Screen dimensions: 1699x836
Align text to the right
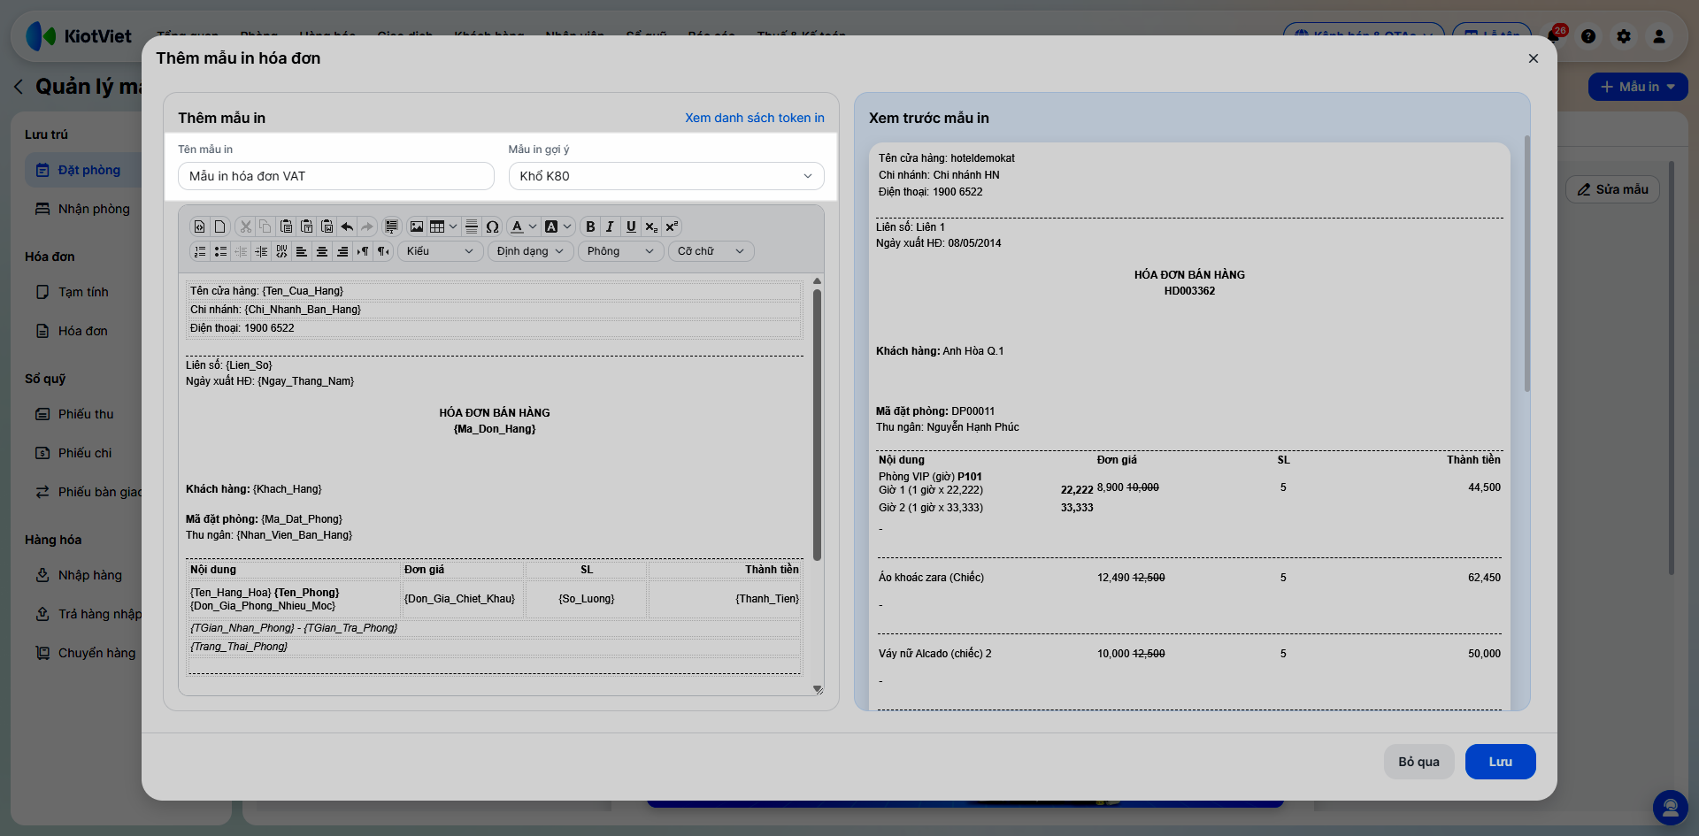pyautogui.click(x=342, y=251)
